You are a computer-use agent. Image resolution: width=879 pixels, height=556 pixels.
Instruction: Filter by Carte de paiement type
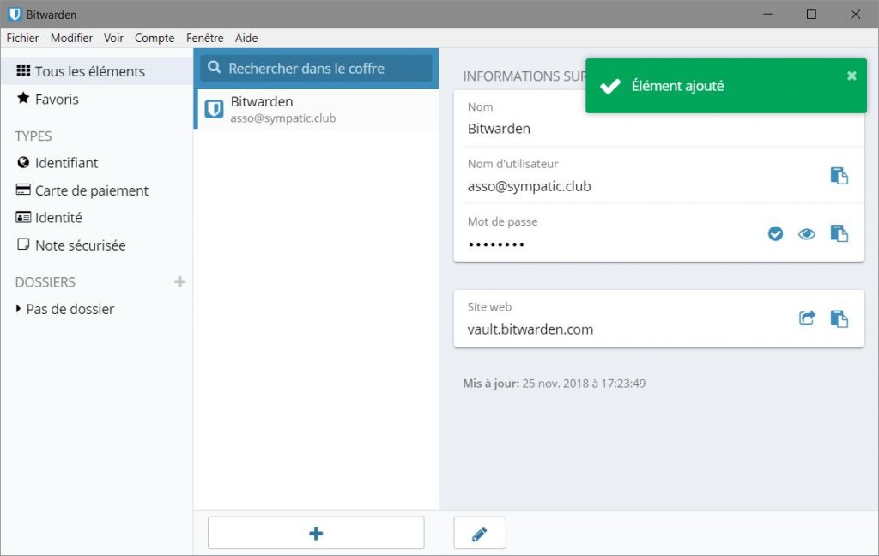click(91, 190)
